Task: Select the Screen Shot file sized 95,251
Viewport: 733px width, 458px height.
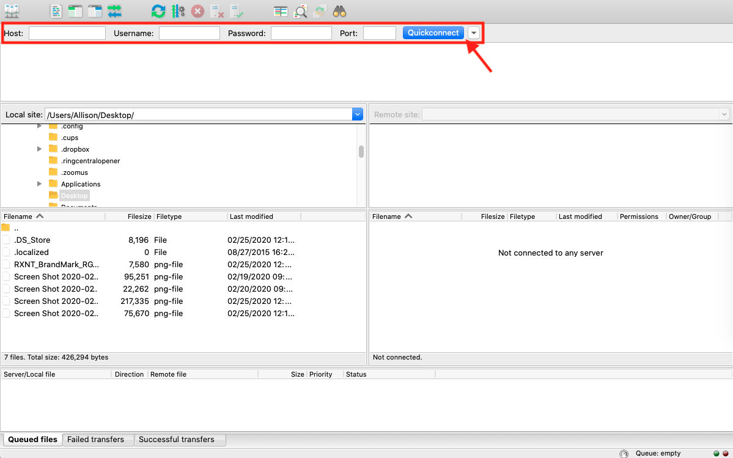Action: [183, 276]
